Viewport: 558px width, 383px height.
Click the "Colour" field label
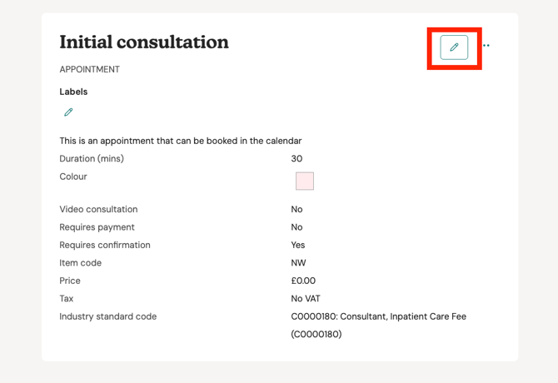coord(73,177)
